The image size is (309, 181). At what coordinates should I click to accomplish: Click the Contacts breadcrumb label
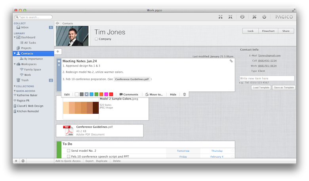pyautogui.click(x=68, y=23)
